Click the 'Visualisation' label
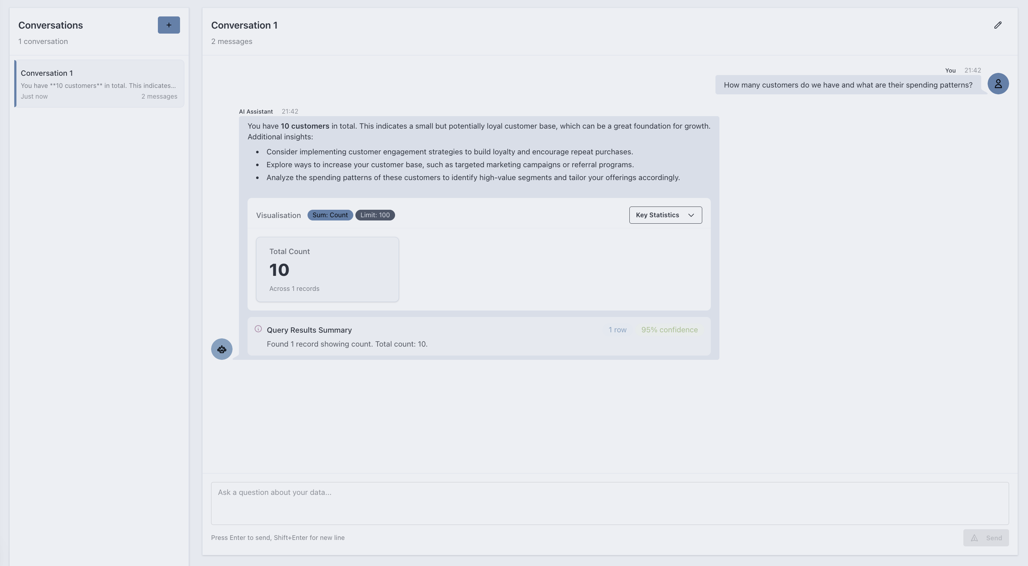Viewport: 1028px width, 566px height. tap(279, 215)
